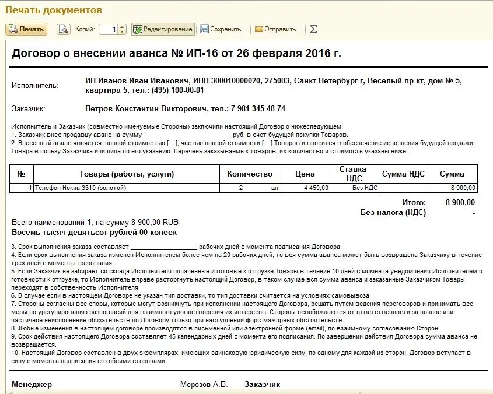Click the sigma sum icon
This screenshot has height=394, width=493.
313,29
